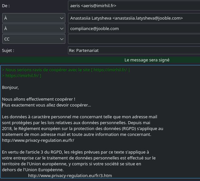Screen dimensions: 200x181
Task: Click the subject field Re: Partenariat
Action: coord(134,50)
